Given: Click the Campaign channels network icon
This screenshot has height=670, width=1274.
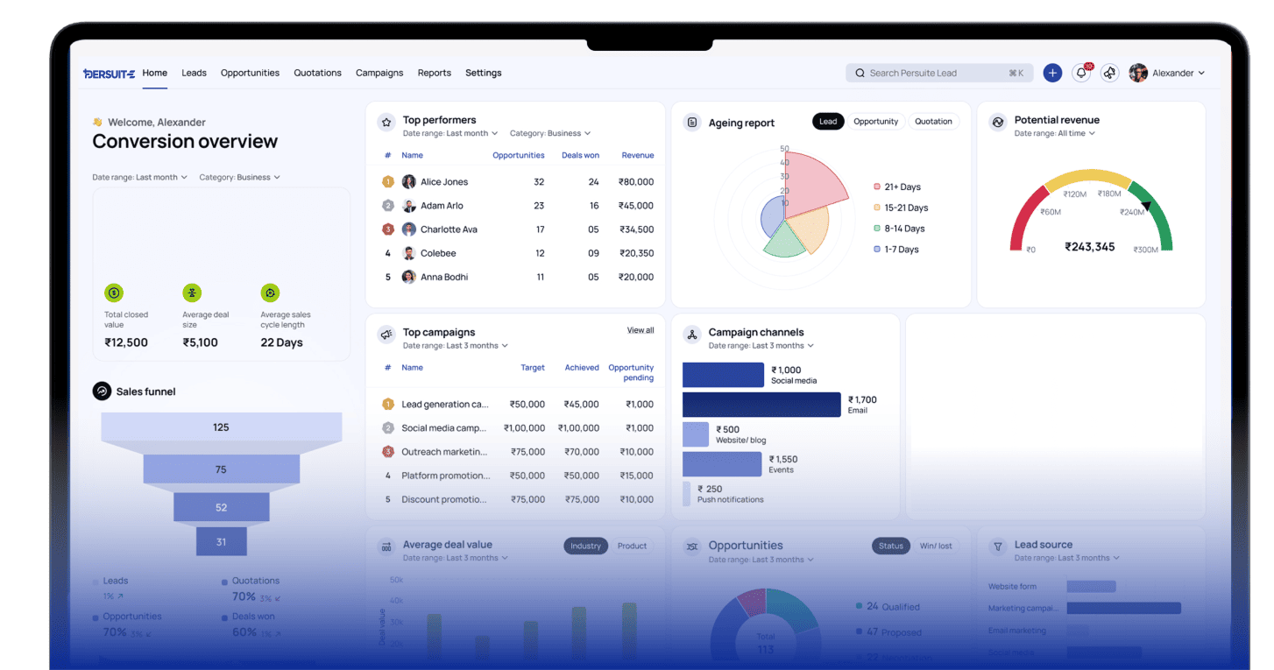Looking at the screenshot, I should tap(692, 335).
